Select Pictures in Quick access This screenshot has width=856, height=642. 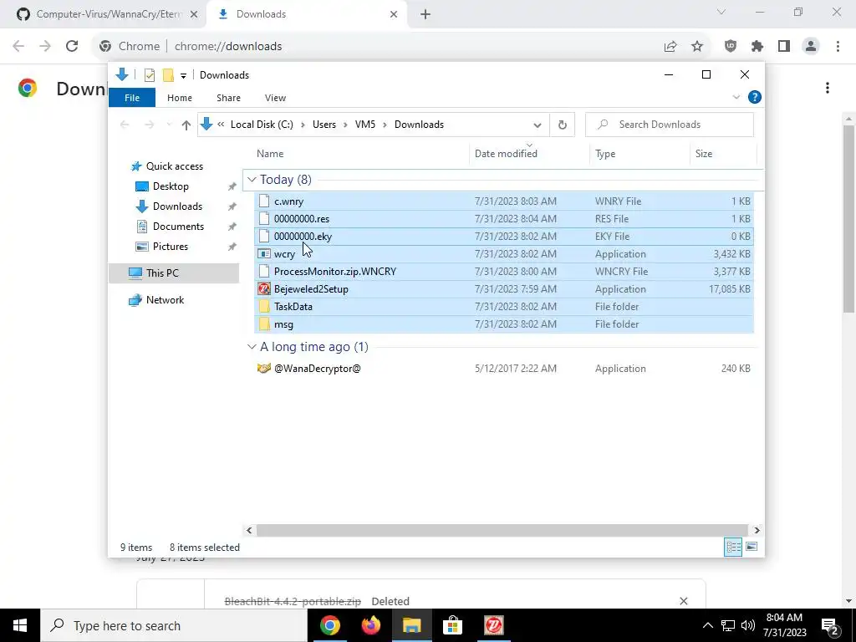[x=171, y=247]
